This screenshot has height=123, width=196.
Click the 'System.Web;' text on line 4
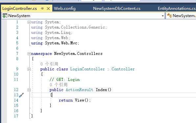57,38
